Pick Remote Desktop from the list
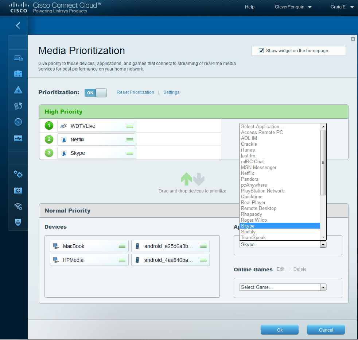 click(280, 208)
